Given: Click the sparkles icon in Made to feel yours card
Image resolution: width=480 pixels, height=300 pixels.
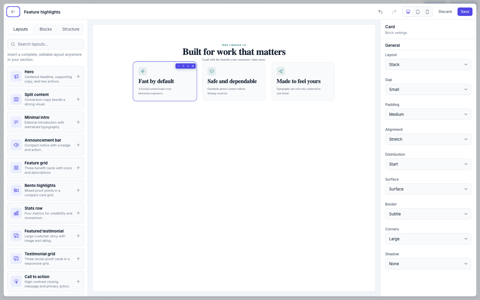Looking at the screenshot, I should 281,71.
